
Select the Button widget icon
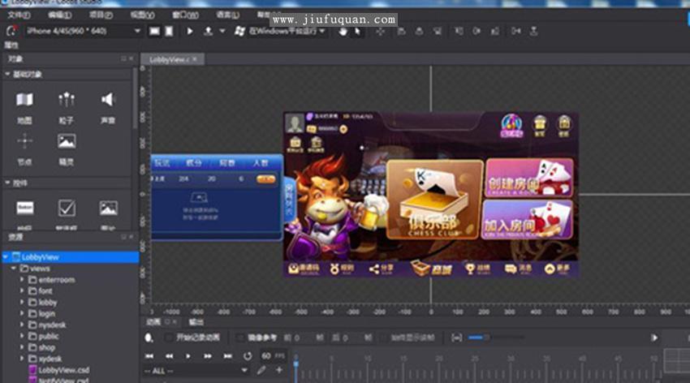pos(24,208)
